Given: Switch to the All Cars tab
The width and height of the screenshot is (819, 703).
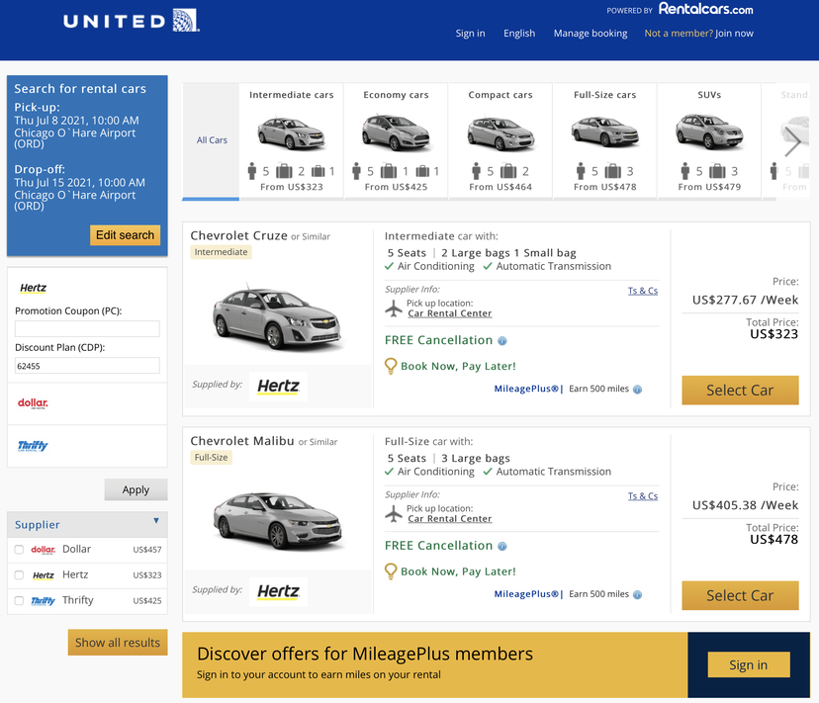Looking at the screenshot, I should pos(211,139).
